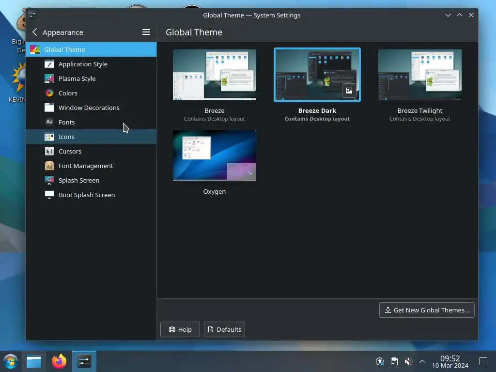Click Get New Global Themes button
This screenshot has height=372, width=496.
tap(427, 310)
